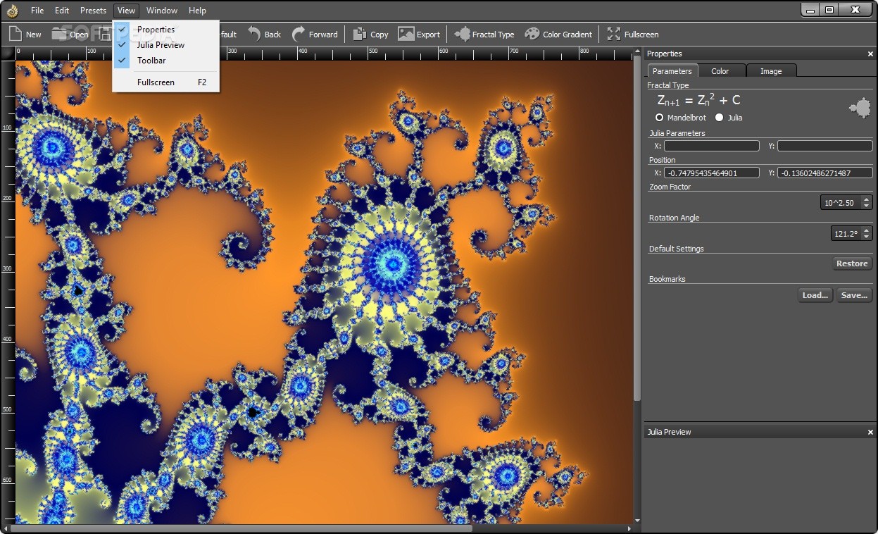Switch to the Image tab

point(771,71)
